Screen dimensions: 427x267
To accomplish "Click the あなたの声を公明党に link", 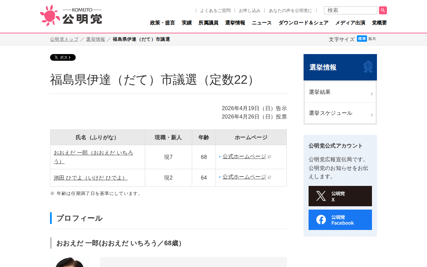I will tap(291, 10).
